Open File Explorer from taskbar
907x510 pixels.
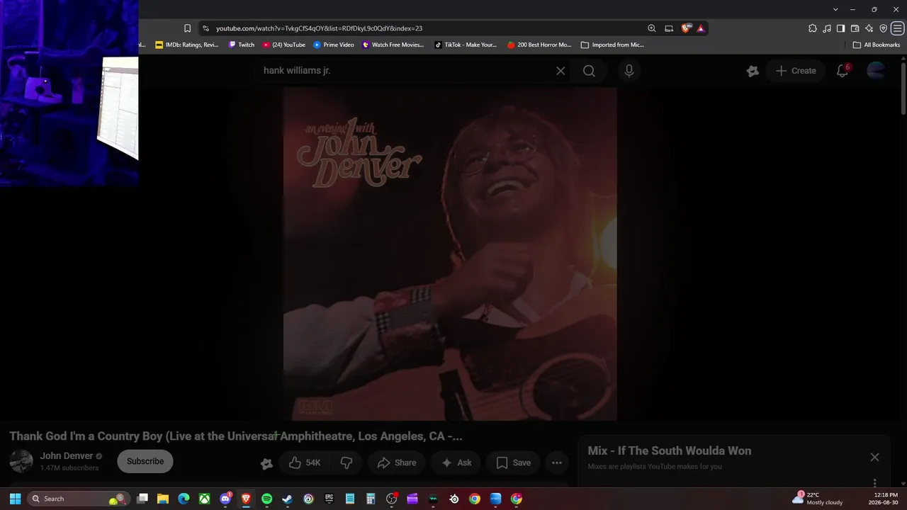click(163, 499)
